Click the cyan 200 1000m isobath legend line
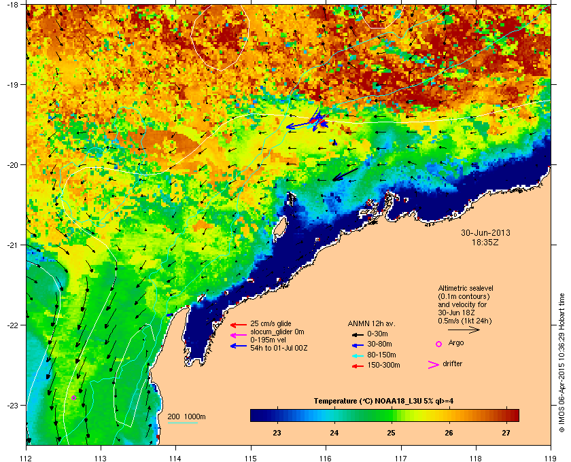The image size is (571, 462). [x=183, y=423]
